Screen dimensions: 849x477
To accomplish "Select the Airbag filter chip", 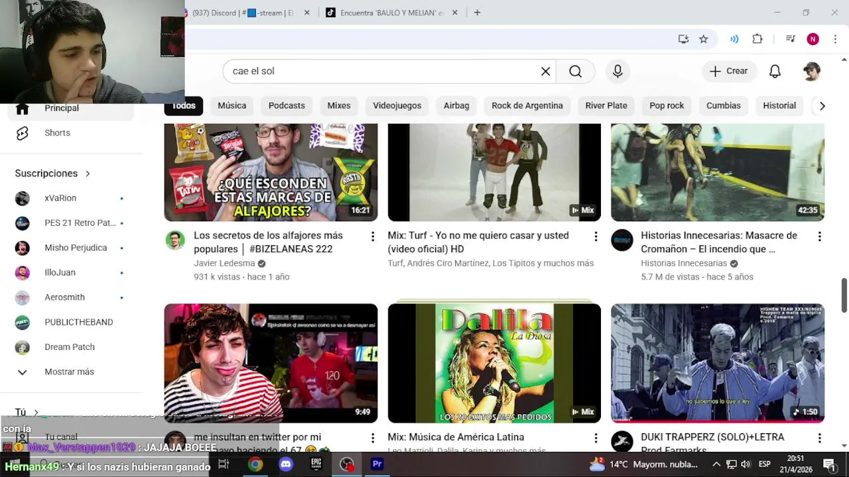I will 456,106.
